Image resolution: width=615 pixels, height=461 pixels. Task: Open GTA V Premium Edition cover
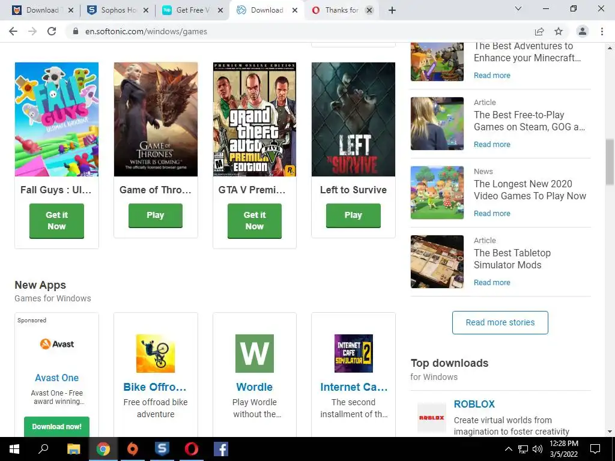click(255, 119)
